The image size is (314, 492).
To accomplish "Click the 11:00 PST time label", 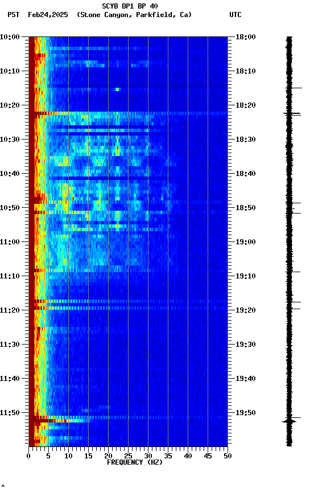I will coord(10,242).
